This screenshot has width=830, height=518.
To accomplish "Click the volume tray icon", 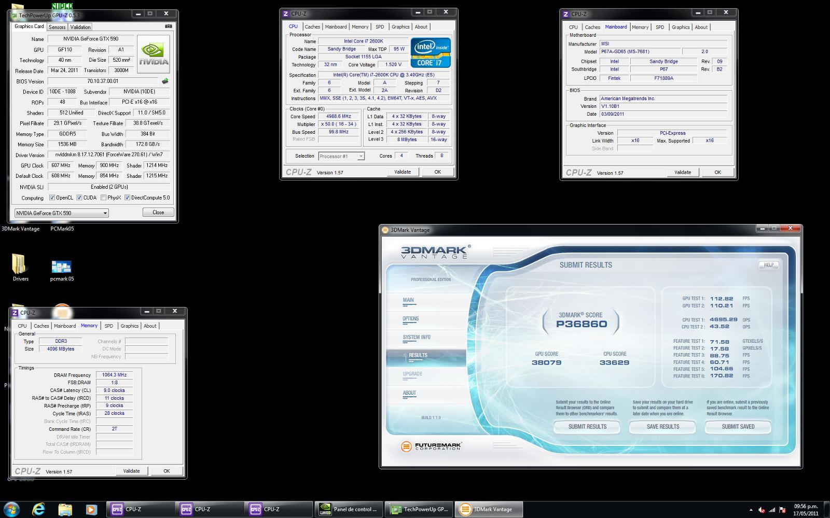I will (762, 510).
